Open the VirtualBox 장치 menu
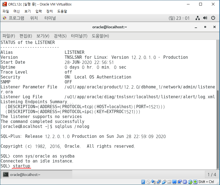 click(50, 11)
